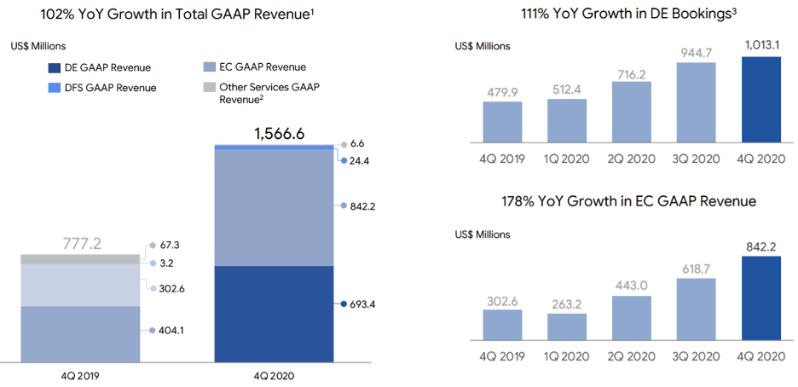The width and height of the screenshot is (798, 387).
Task: Select the bottom segment of the 4Q 2019 stacked bar
Action: 79,334
